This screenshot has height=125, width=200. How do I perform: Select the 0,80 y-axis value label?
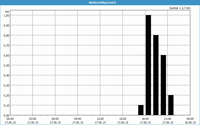tap(6, 35)
